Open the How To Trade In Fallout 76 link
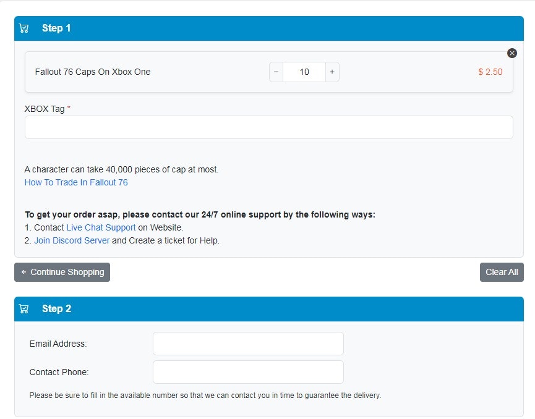535x419 pixels. tap(76, 182)
